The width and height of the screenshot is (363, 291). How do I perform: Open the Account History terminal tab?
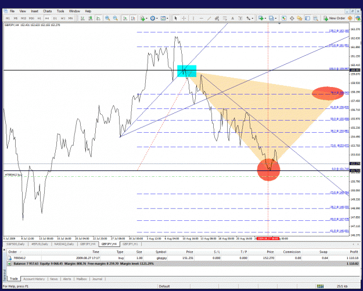click(34, 279)
